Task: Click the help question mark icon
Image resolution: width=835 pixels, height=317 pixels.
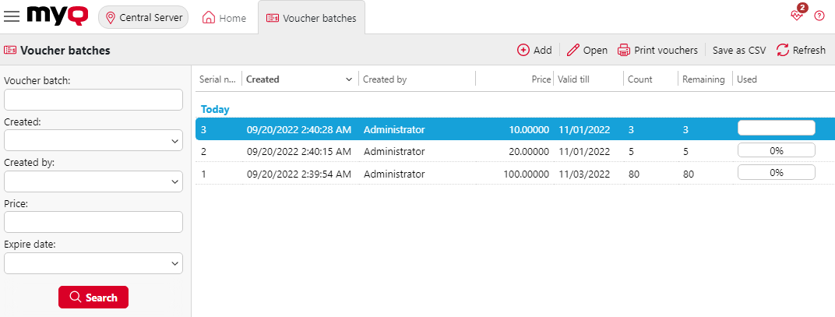Action: pyautogui.click(x=819, y=16)
